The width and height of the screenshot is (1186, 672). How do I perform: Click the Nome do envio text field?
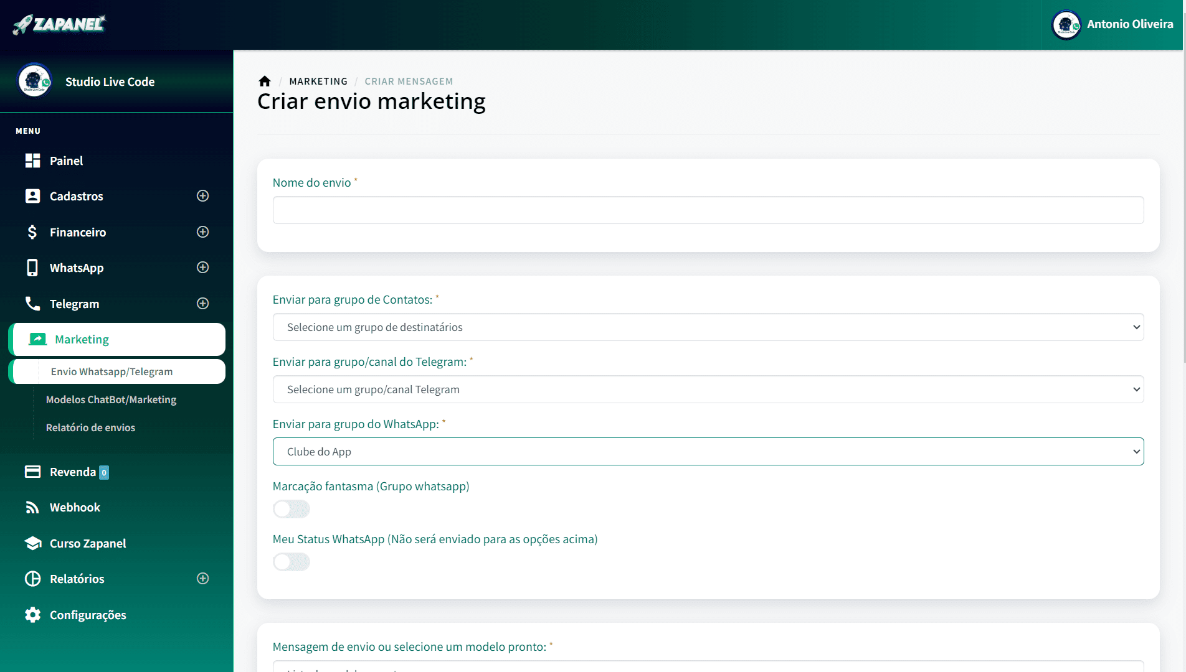(x=708, y=210)
